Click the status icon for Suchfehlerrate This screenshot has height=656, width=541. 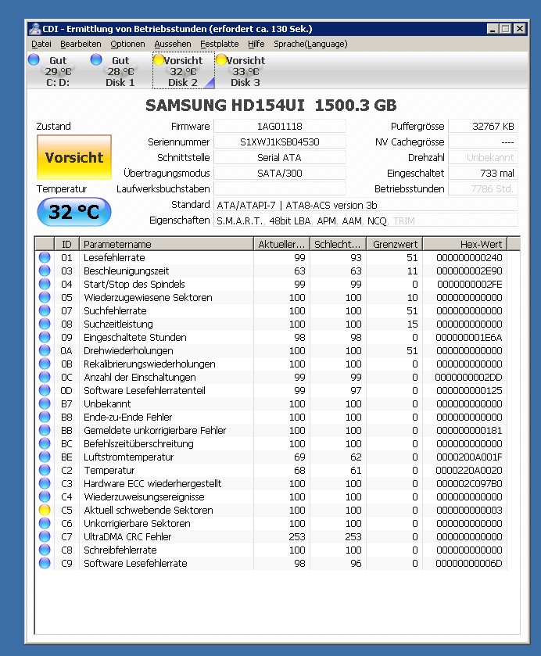(x=45, y=310)
